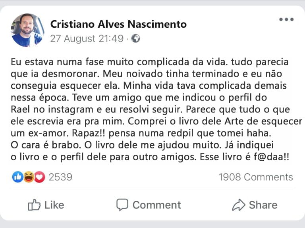This screenshot has width=305, height=228.
Task: Open the author's profile picture
Action: coord(27,30)
